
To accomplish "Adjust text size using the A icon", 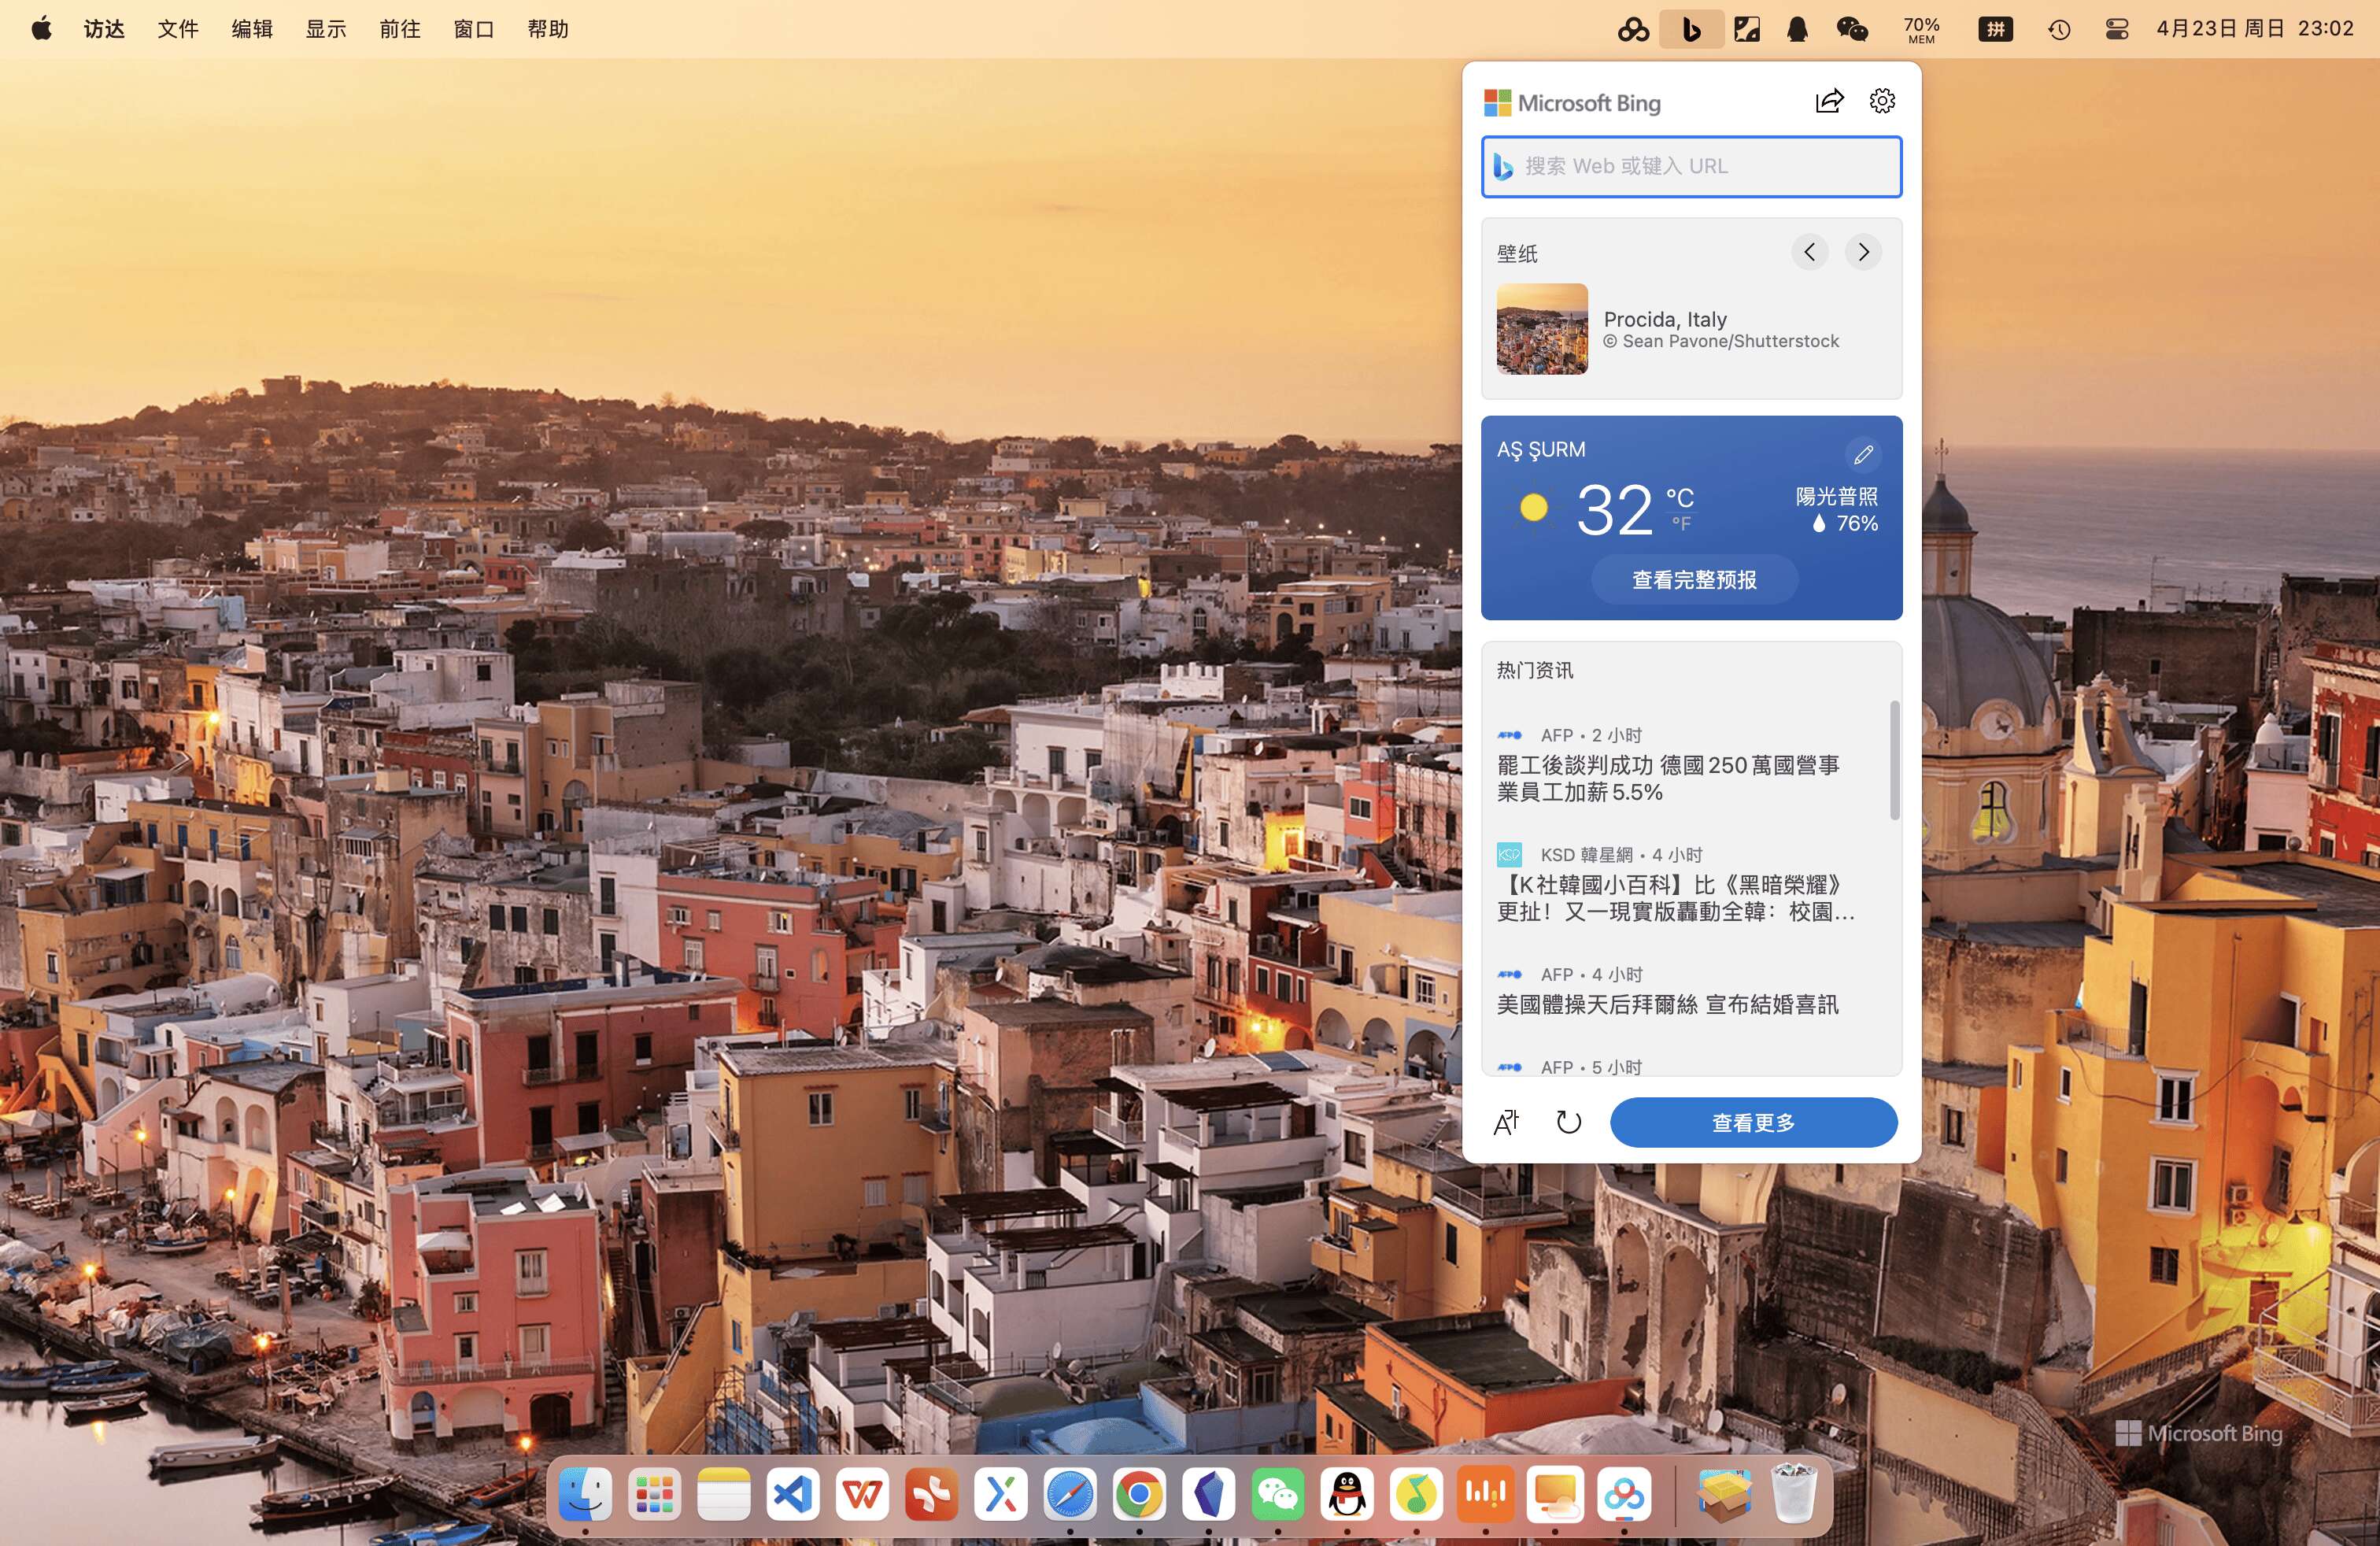I will [x=1506, y=1122].
